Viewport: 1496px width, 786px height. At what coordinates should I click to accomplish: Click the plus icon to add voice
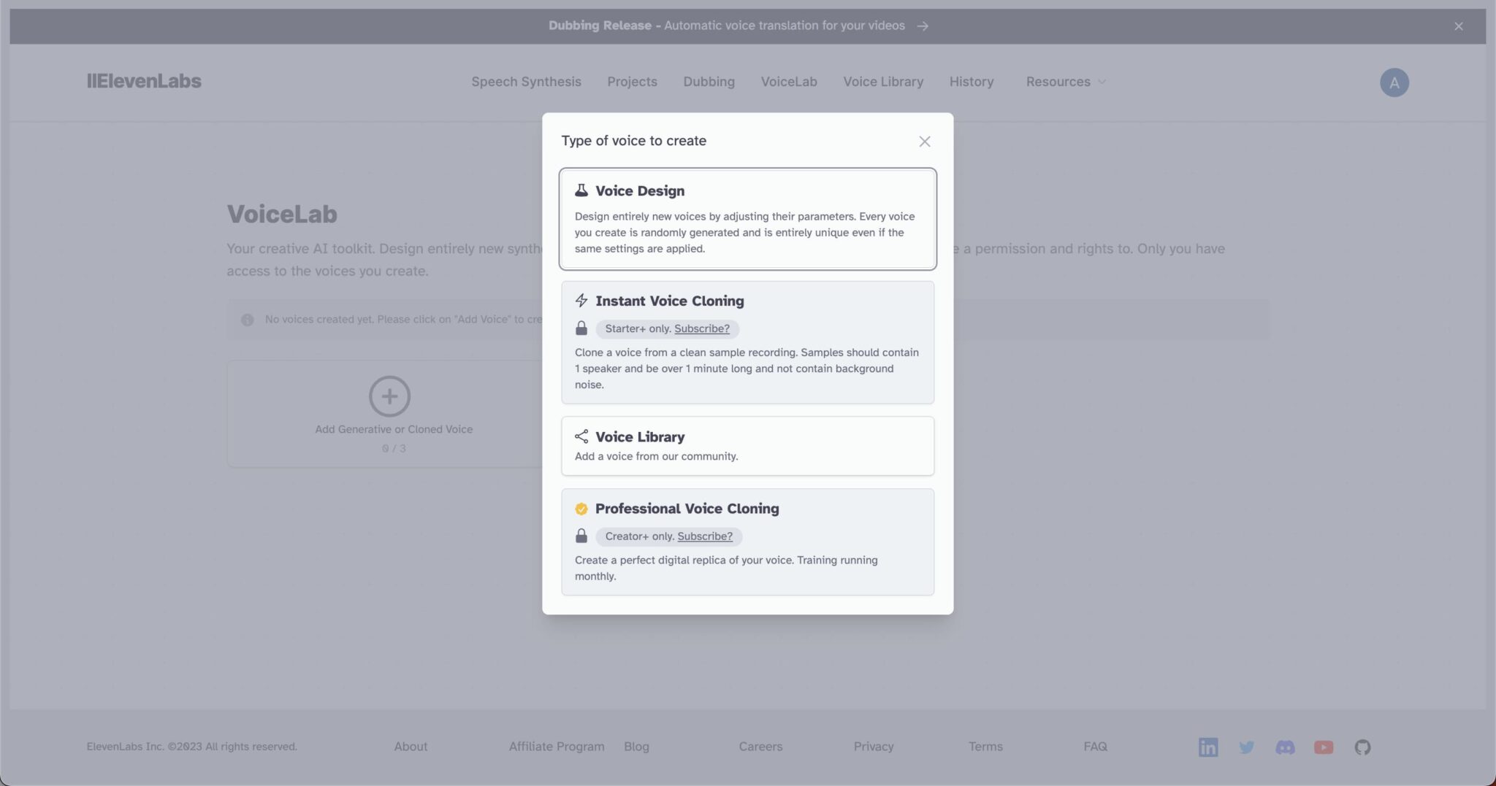coord(389,396)
